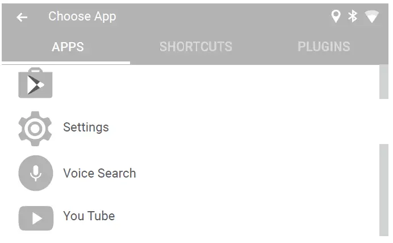Choose the Voice Search app label
Screen dimensions: 393x243
[x=99, y=173]
